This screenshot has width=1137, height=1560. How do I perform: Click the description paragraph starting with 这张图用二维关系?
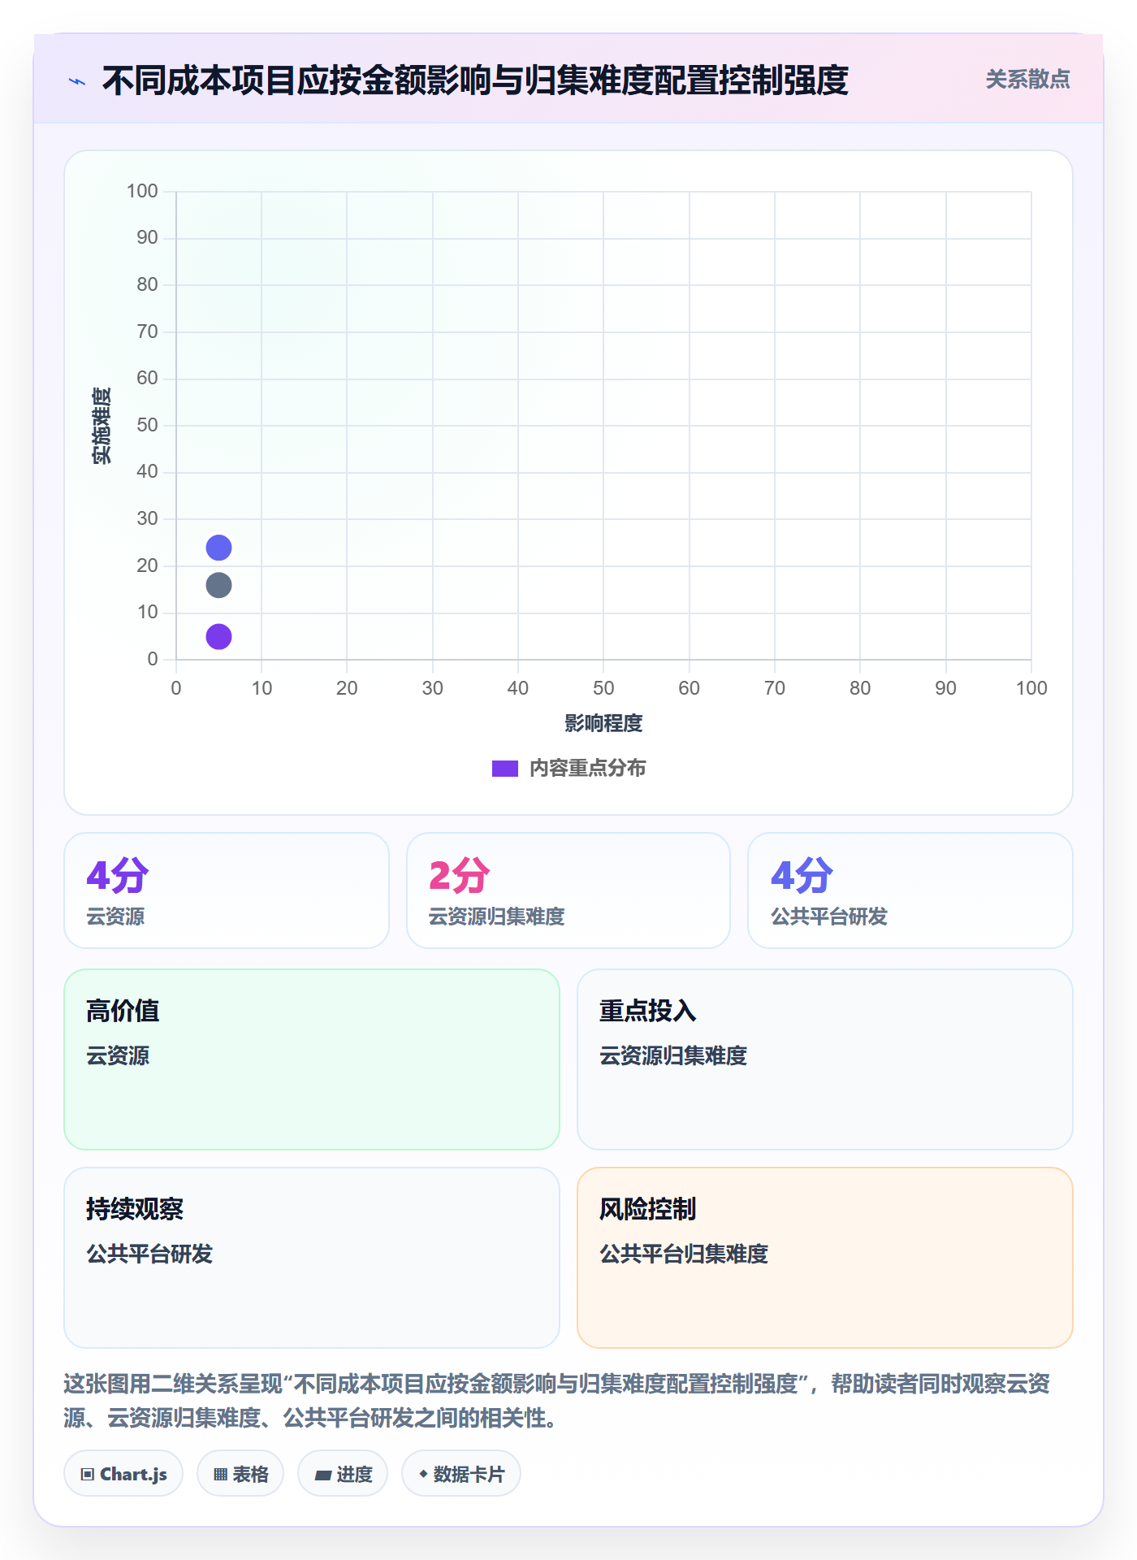tap(557, 1401)
